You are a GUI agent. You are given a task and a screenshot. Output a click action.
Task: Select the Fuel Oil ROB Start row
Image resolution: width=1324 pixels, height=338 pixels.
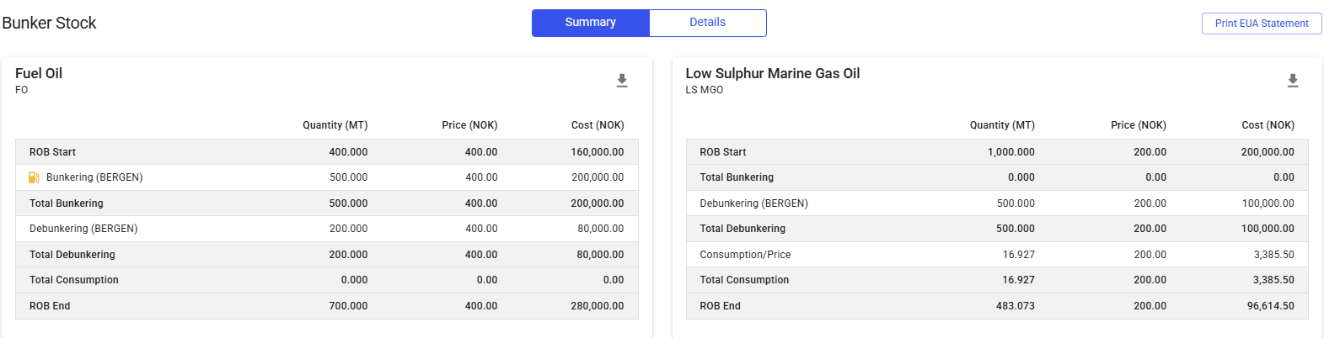click(52, 152)
